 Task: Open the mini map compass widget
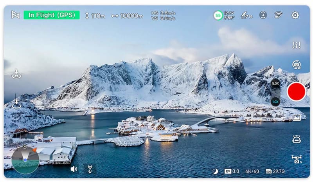[x=25, y=160]
